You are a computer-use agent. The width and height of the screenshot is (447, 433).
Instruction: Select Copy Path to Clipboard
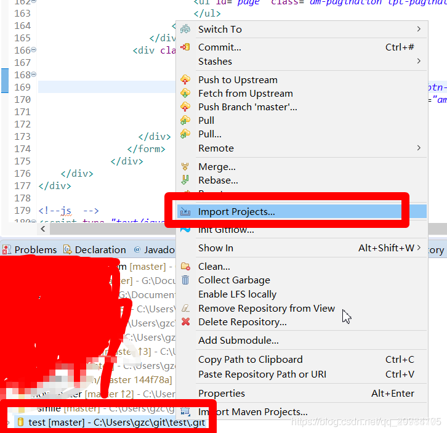pyautogui.click(x=302, y=360)
